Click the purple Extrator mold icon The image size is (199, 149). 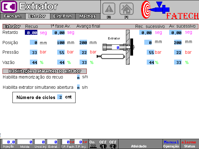[x=9, y=7]
